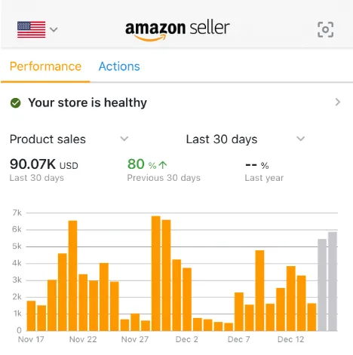Click the green upward trend arrow

[x=163, y=165]
